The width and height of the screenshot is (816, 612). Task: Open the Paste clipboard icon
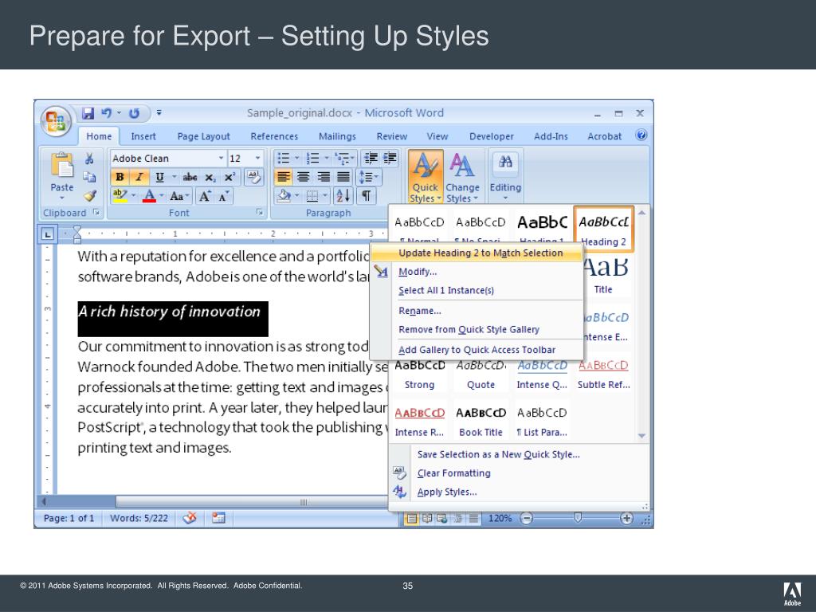(62, 165)
